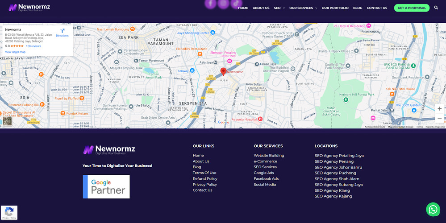Click the Kerinchi Hill Forest Park marker
The image size is (446, 223).
point(346,100)
